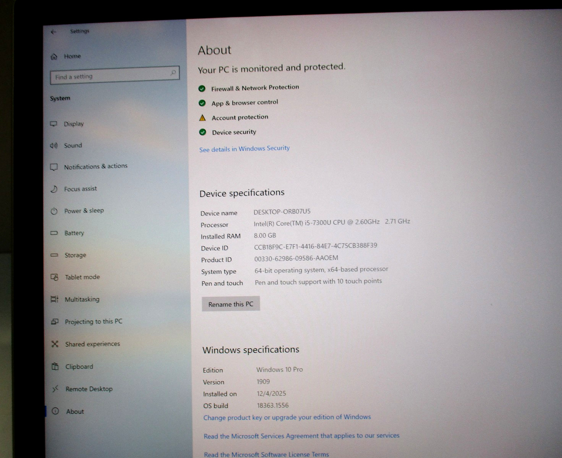562x458 pixels.
Task: Click the Device ID value CCB18F9C
Action: tap(316, 246)
